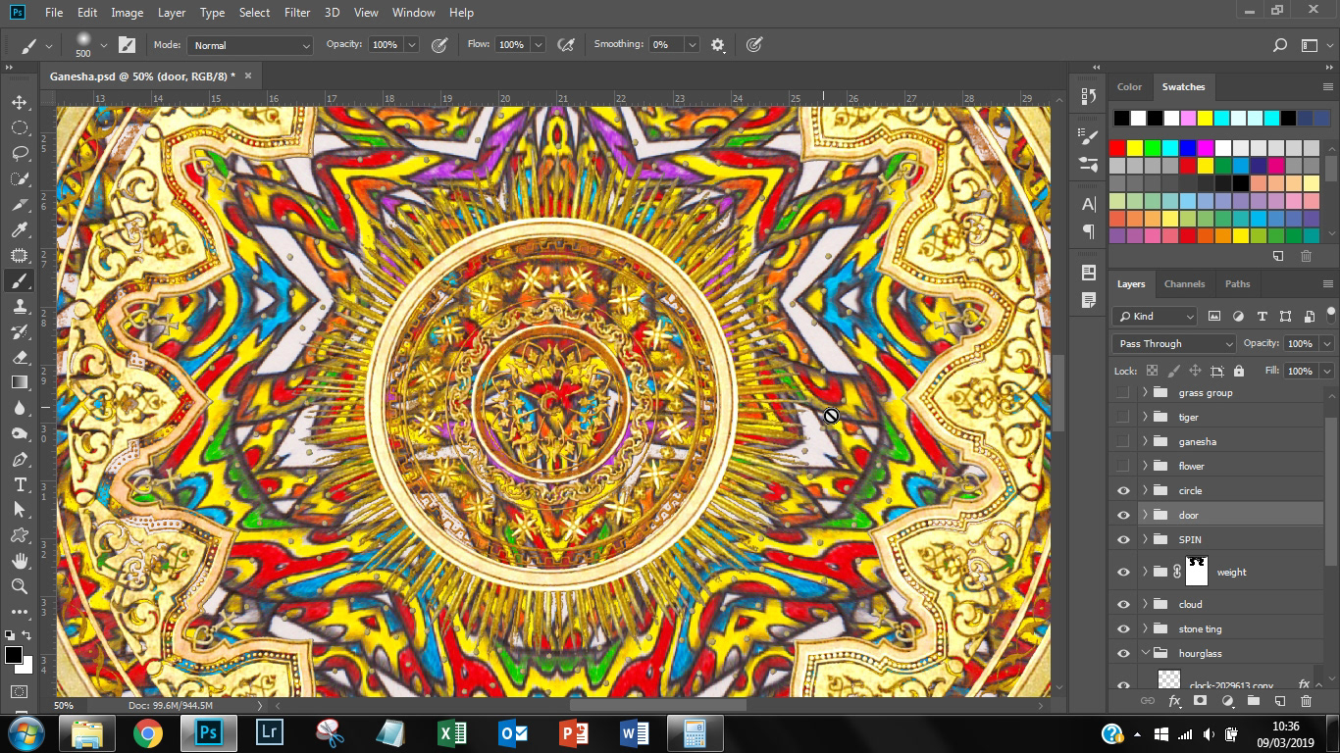The width and height of the screenshot is (1340, 753).
Task: Hide the cloud group
Action: tap(1123, 604)
